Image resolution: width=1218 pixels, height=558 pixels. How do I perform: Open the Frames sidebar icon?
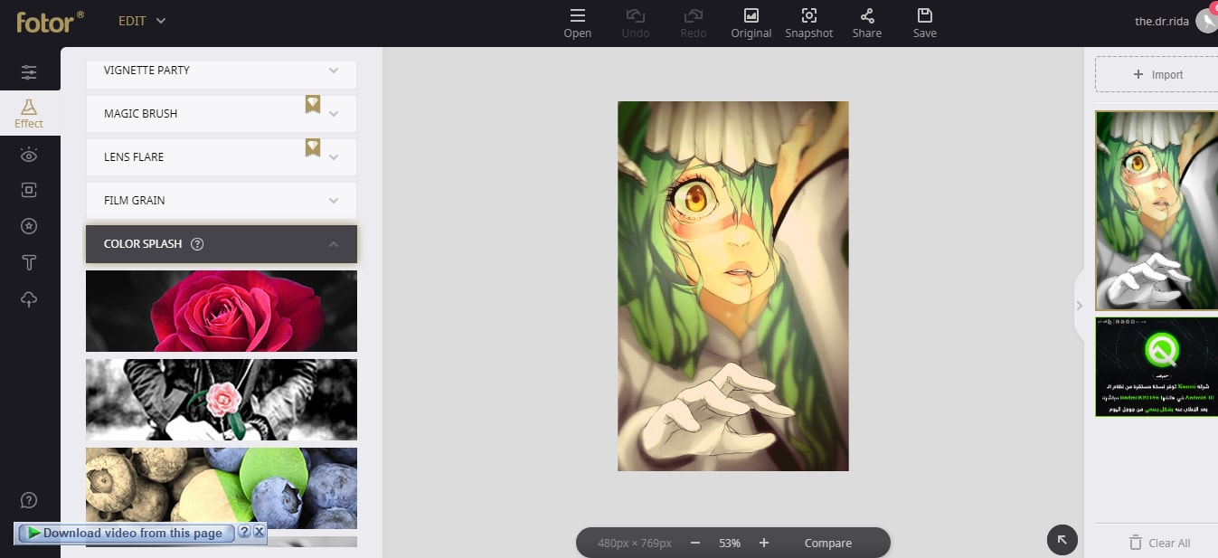(29, 190)
